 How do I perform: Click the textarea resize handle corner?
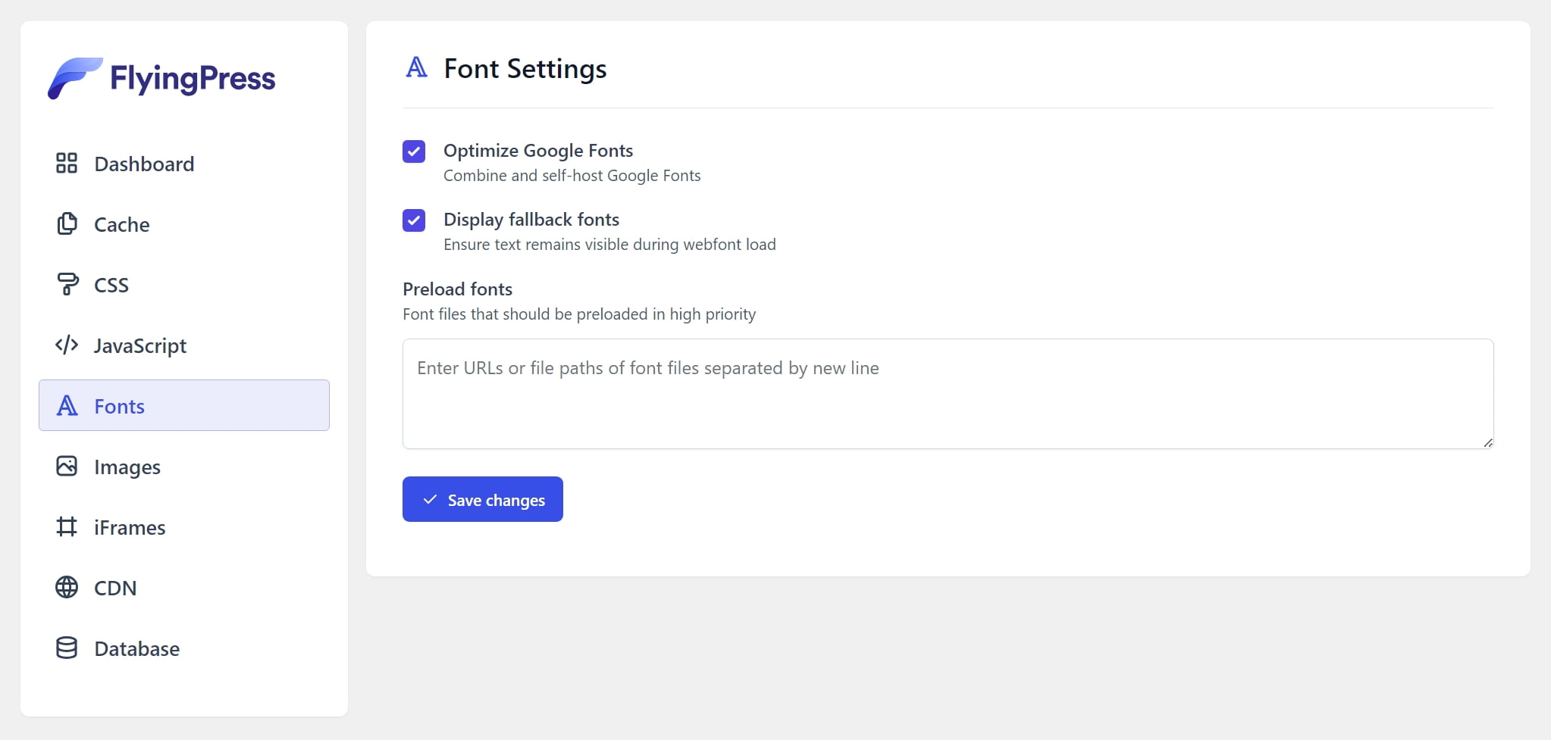tap(1488, 443)
